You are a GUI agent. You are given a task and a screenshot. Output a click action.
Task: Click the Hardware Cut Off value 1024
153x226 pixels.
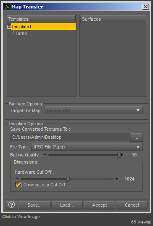pos(129,179)
